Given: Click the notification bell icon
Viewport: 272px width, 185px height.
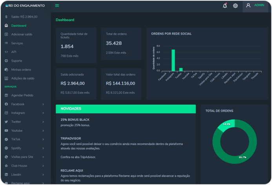Looking at the screenshot, I should point(225,5).
